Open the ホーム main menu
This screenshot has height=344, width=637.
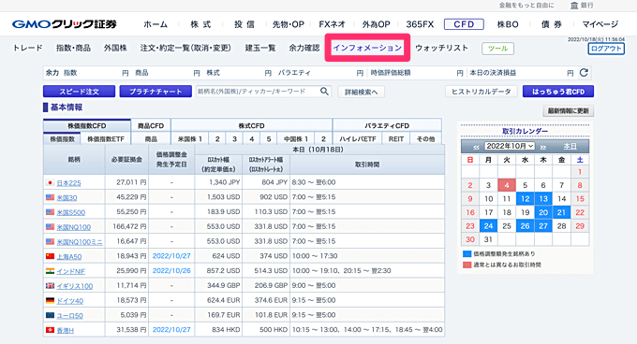pos(156,24)
